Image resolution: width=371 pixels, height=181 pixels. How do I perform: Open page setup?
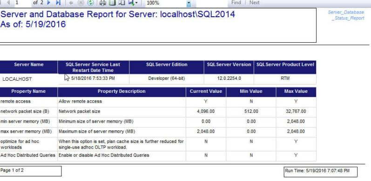121,3
